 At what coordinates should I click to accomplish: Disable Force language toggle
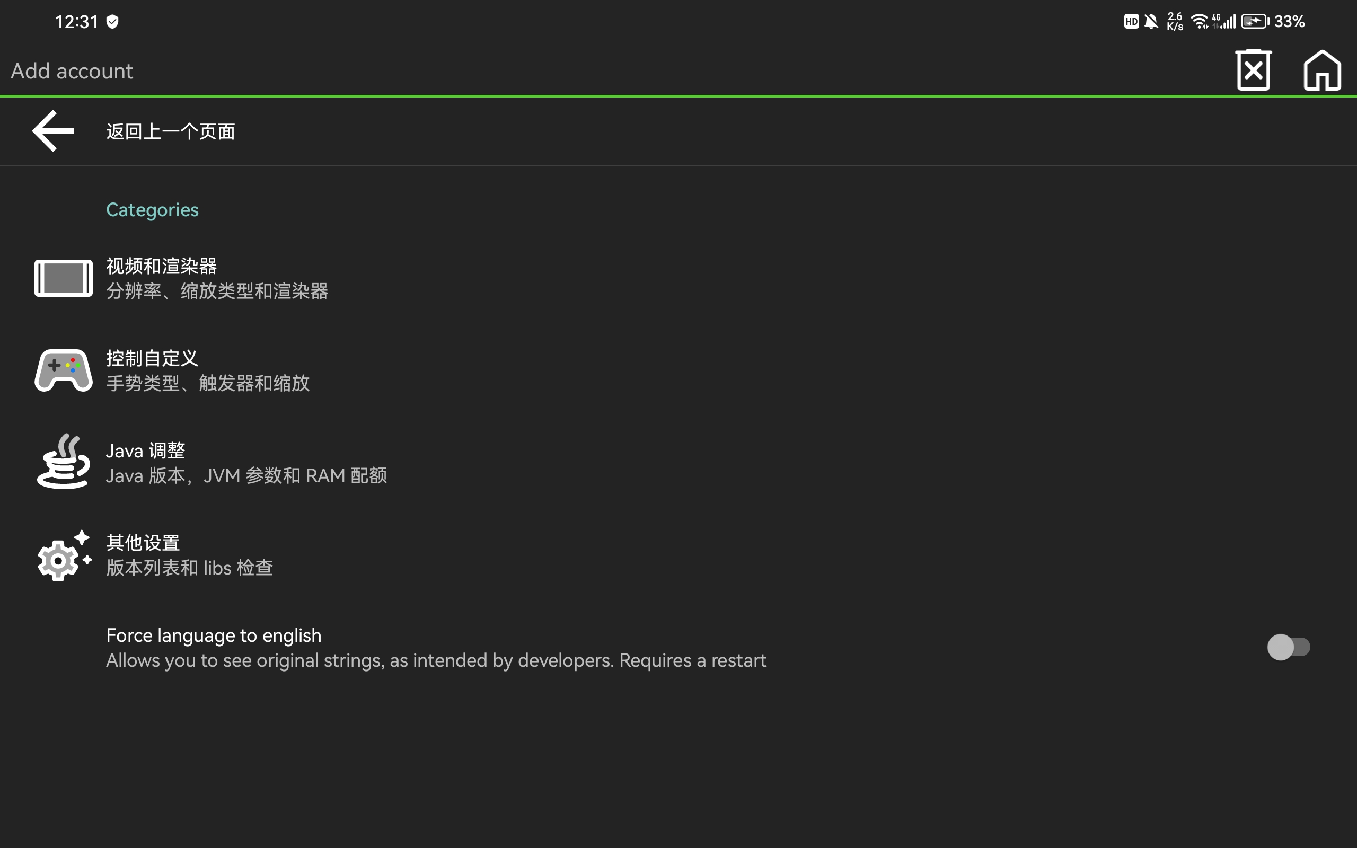pyautogui.click(x=1288, y=647)
